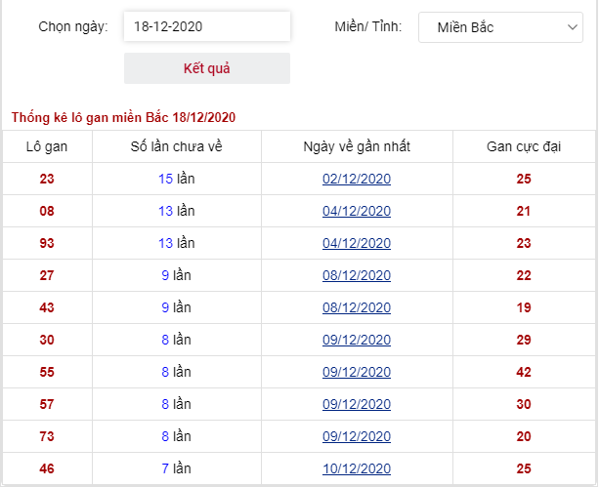Image resolution: width=600 pixels, height=487 pixels.
Task: Click Gan cực đại value 23
Action: pyautogui.click(x=524, y=243)
